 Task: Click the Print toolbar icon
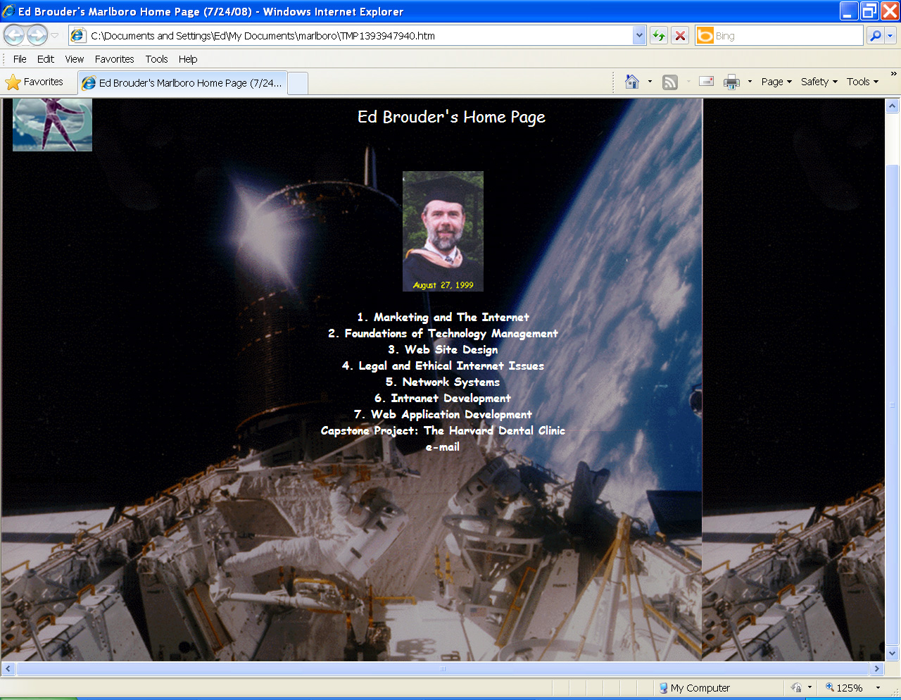click(x=732, y=82)
